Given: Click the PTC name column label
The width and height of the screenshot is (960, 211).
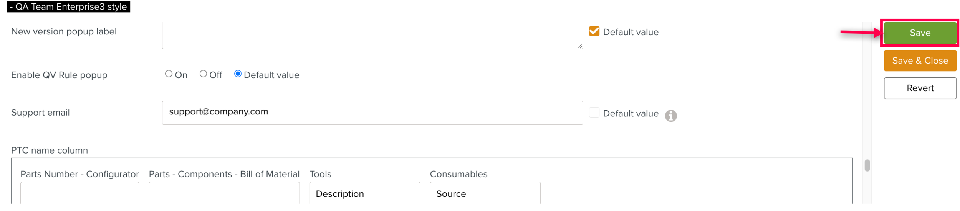Looking at the screenshot, I should 50,150.
